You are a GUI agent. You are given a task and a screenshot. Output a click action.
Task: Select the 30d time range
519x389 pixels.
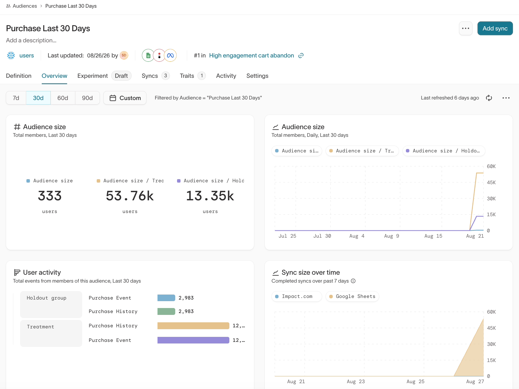point(38,98)
